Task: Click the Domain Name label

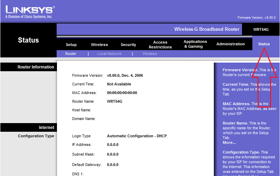Action: click(84, 119)
